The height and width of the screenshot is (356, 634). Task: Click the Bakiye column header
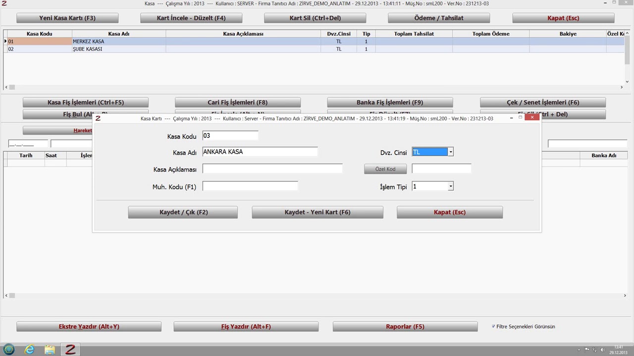click(x=568, y=34)
